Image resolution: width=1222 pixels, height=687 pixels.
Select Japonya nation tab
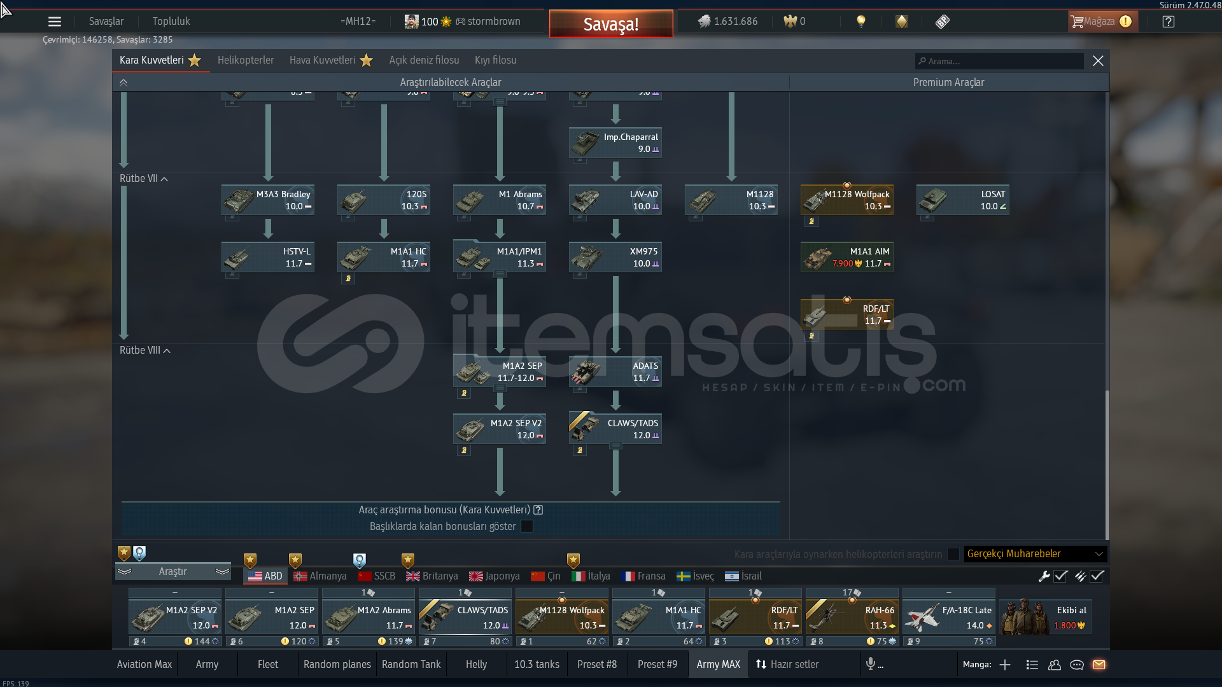tap(495, 576)
